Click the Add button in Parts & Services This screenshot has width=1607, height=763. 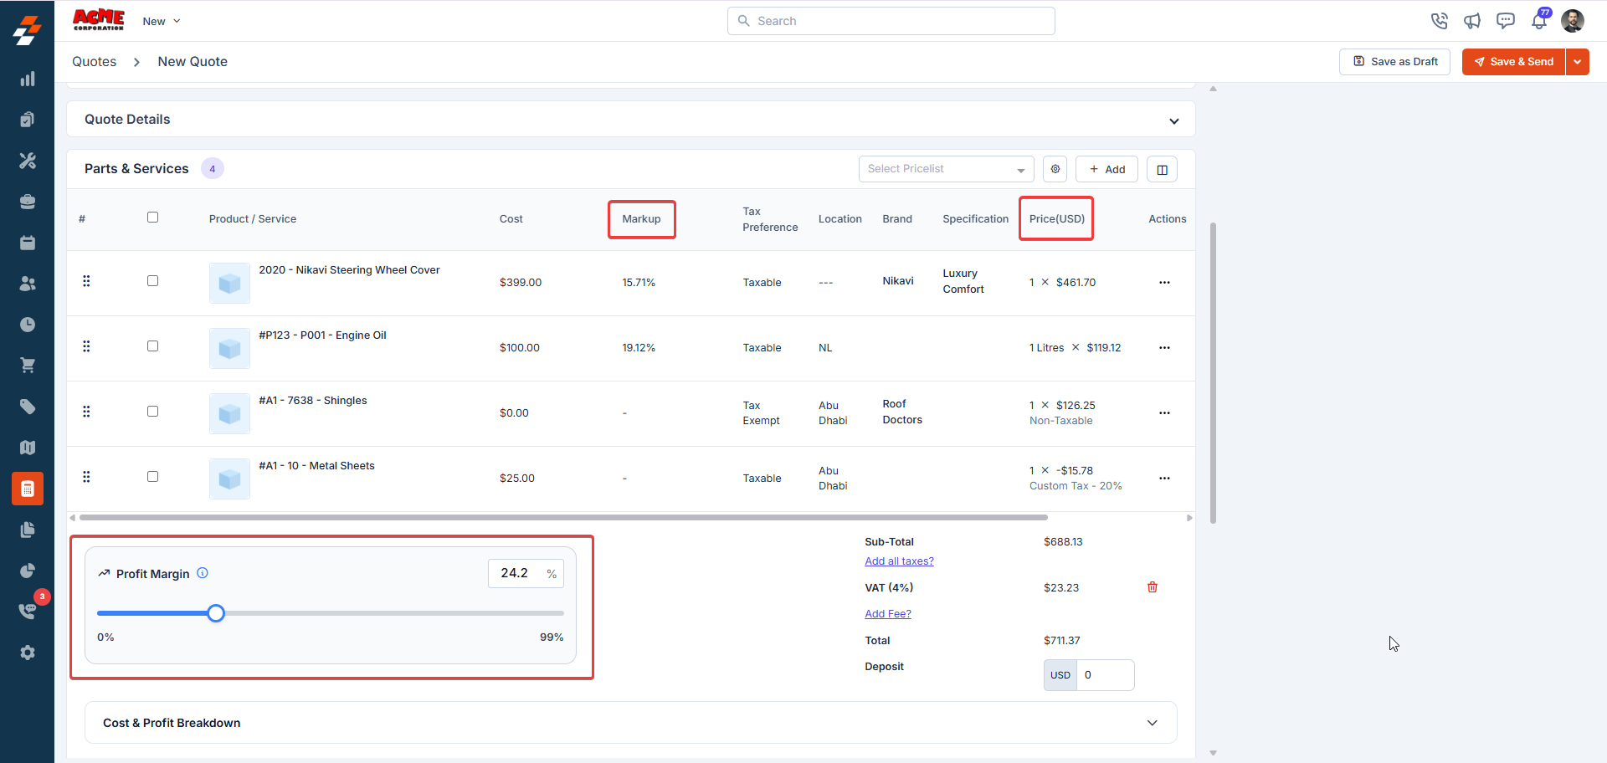(x=1106, y=169)
